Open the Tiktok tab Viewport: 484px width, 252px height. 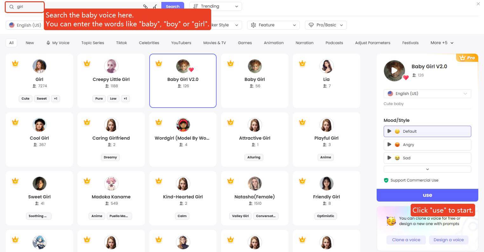pos(122,43)
